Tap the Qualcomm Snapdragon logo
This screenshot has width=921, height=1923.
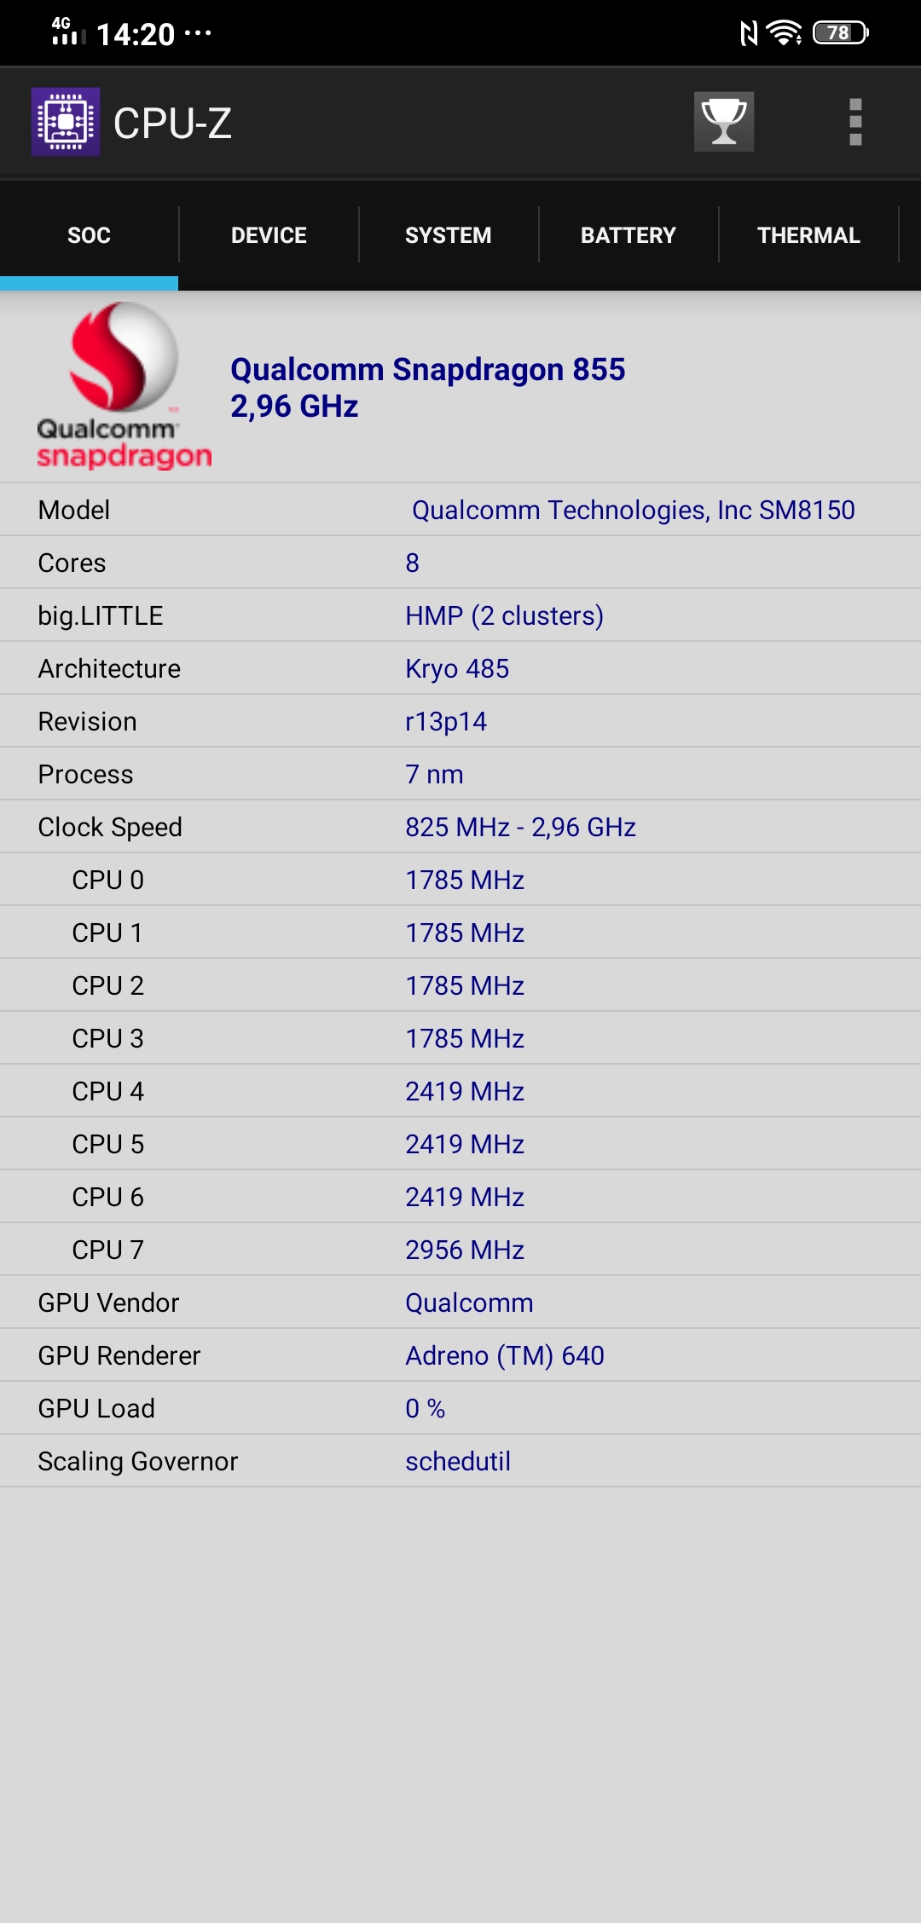point(124,385)
